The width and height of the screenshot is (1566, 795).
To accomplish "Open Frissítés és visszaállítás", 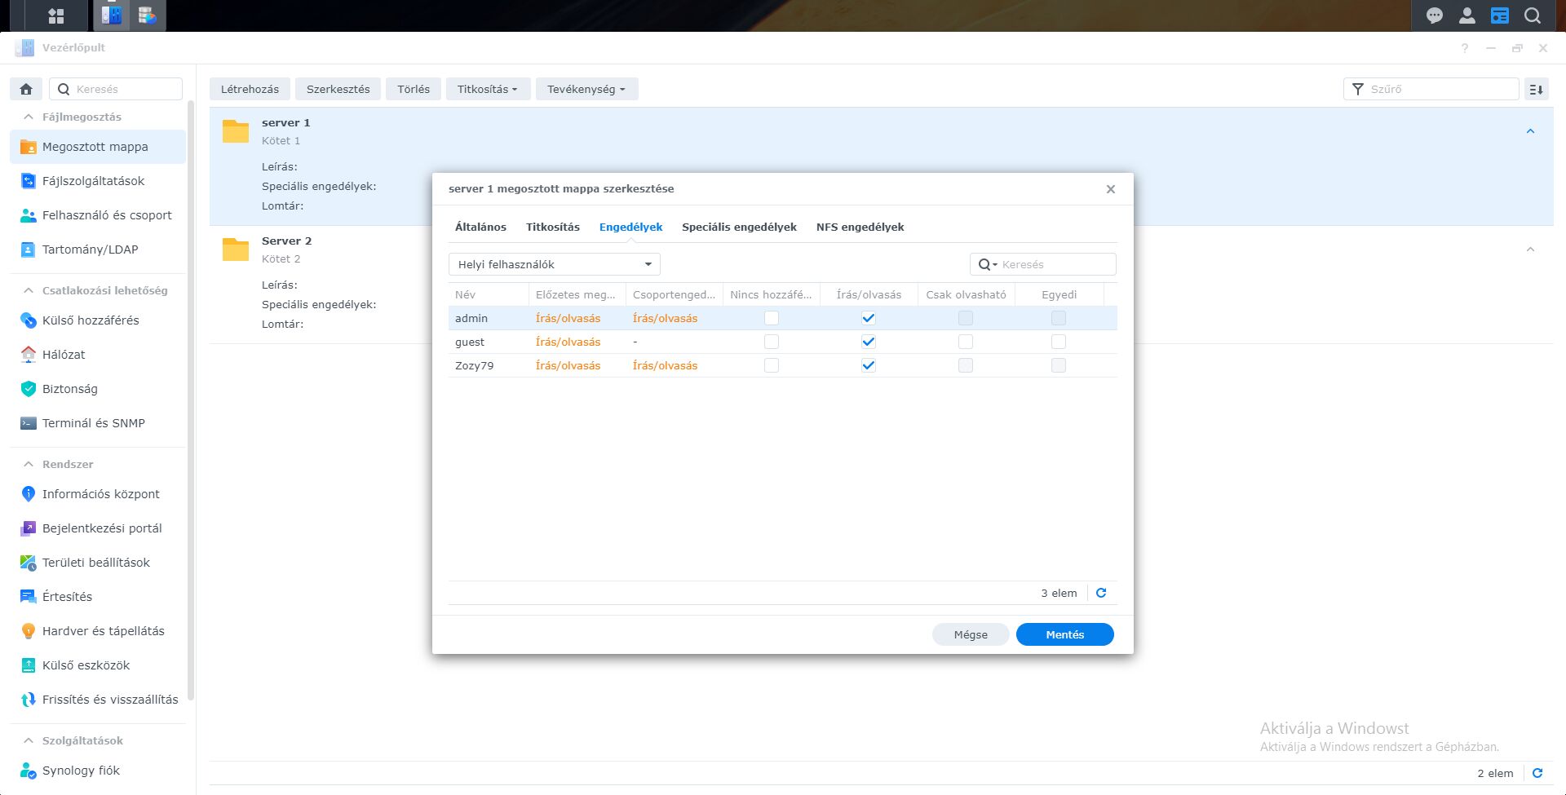I will 98,700.
